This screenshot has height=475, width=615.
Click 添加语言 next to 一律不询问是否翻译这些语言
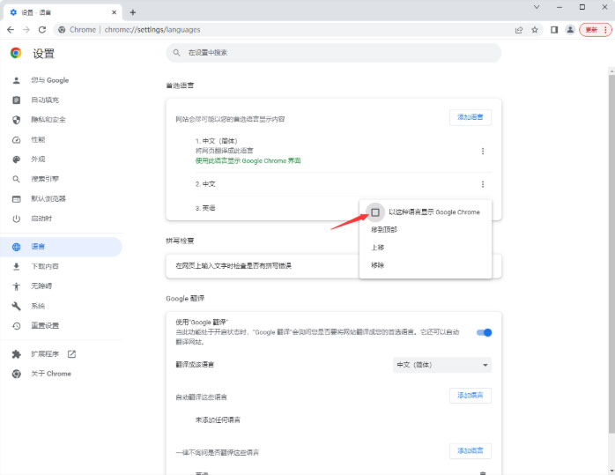point(471,450)
